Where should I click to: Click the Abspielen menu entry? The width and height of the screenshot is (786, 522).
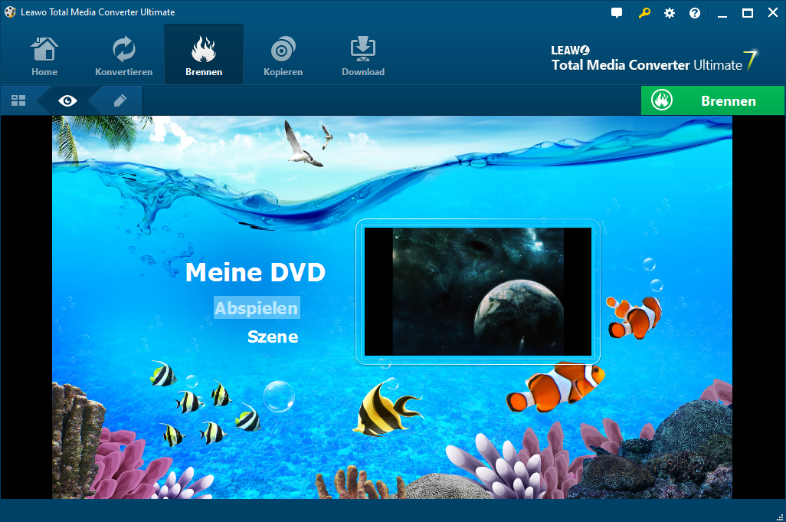point(257,308)
